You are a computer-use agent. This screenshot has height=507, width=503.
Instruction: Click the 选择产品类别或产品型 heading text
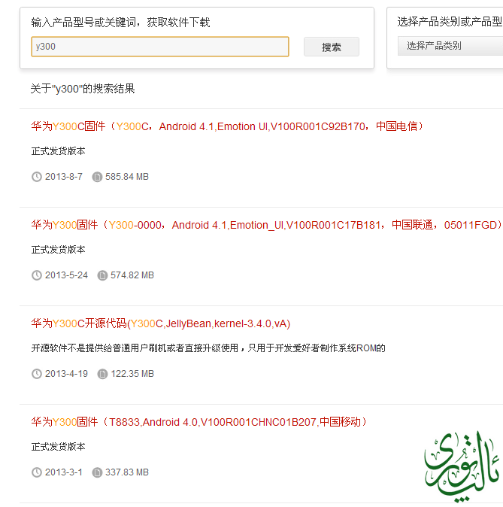(x=450, y=22)
